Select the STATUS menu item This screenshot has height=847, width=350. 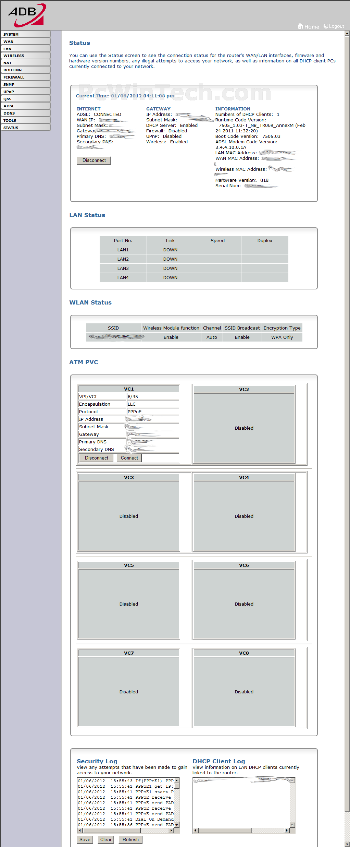click(x=26, y=128)
